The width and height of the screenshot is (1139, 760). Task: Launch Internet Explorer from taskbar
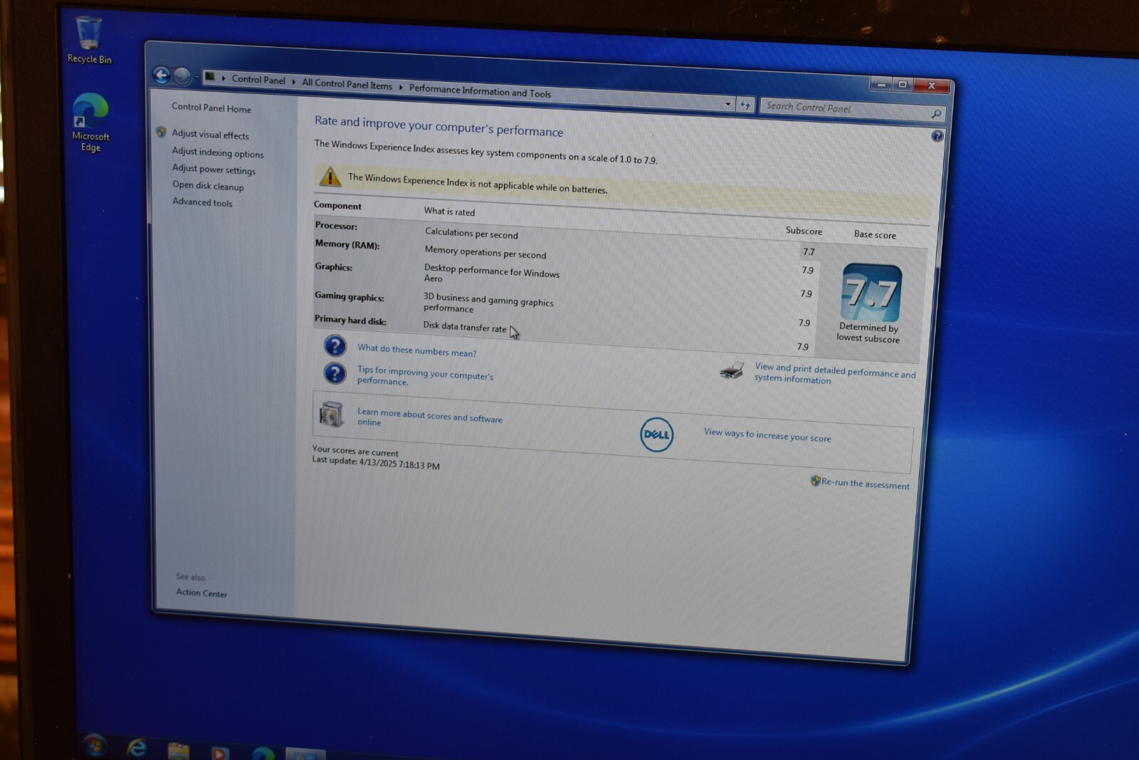pos(137,747)
